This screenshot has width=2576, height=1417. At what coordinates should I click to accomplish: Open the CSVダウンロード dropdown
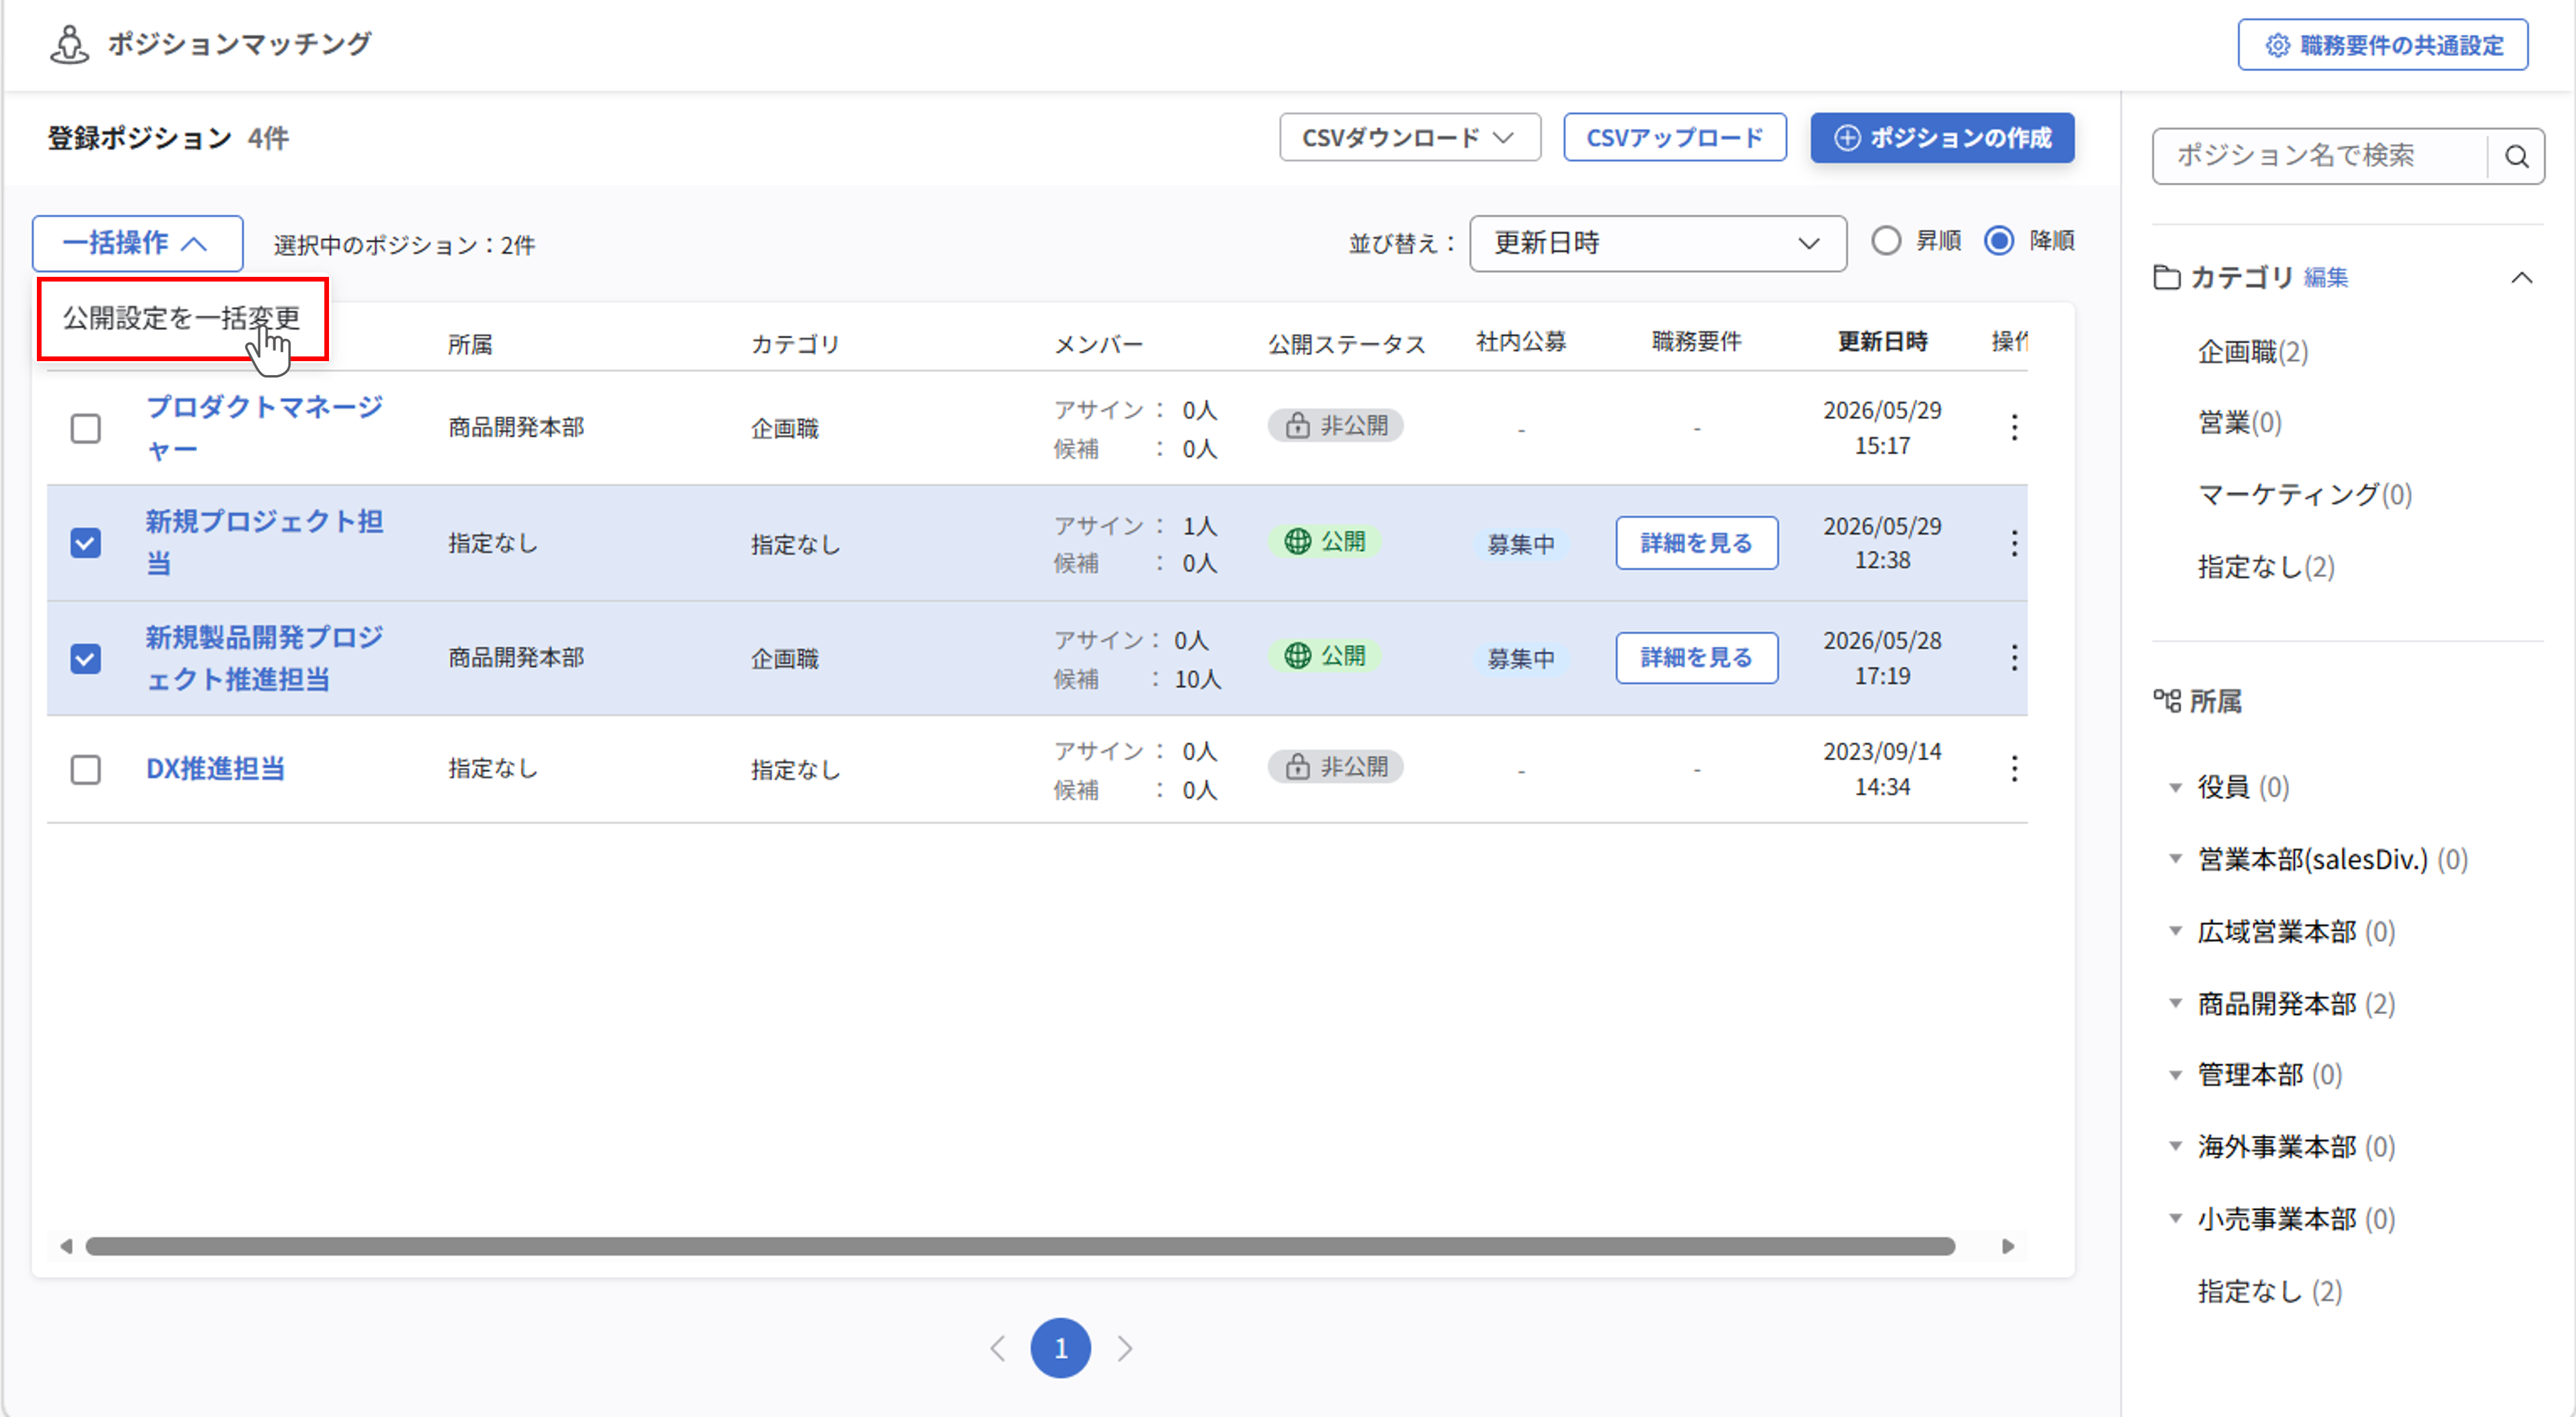point(1410,137)
